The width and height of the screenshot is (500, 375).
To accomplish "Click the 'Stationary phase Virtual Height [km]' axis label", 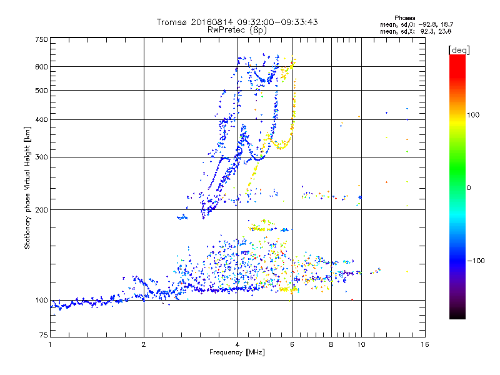I will click(x=27, y=187).
